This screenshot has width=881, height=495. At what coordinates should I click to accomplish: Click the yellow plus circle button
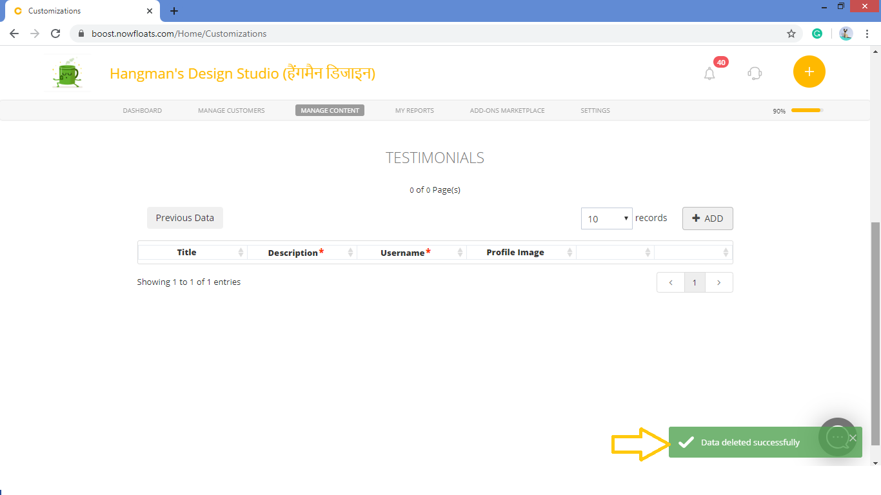(809, 72)
